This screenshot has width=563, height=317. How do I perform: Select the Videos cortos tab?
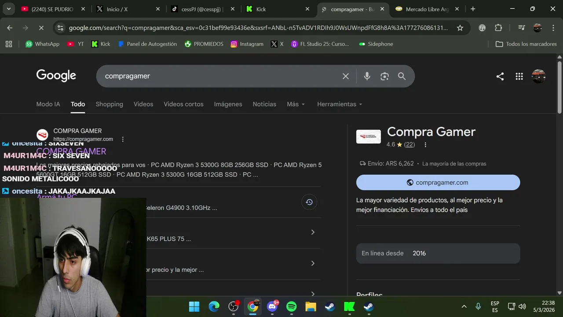click(x=183, y=104)
